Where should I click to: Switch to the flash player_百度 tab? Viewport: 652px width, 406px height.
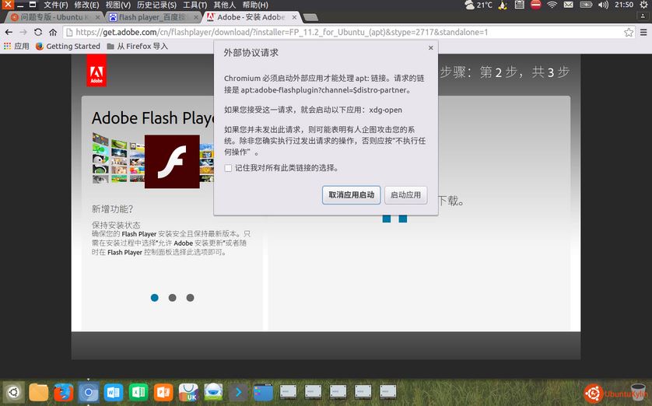tap(152, 17)
